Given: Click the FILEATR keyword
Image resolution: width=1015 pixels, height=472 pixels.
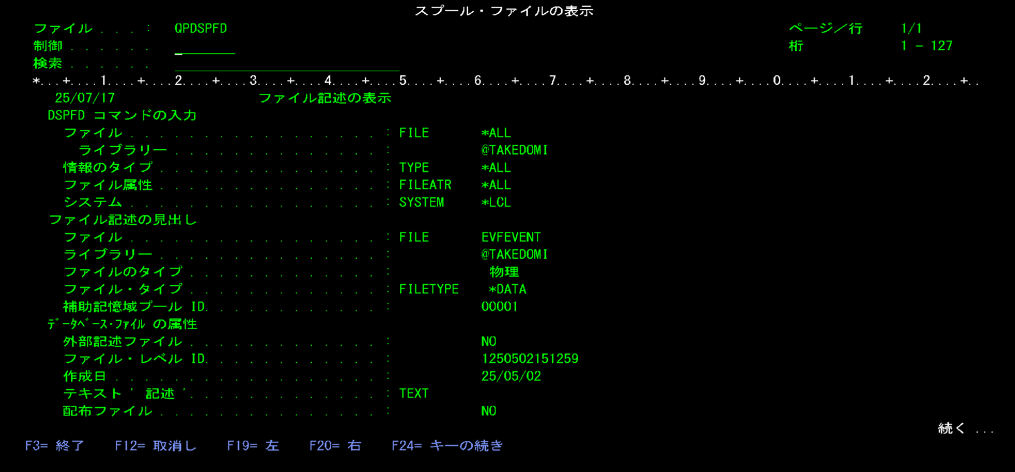Looking at the screenshot, I should (x=425, y=185).
